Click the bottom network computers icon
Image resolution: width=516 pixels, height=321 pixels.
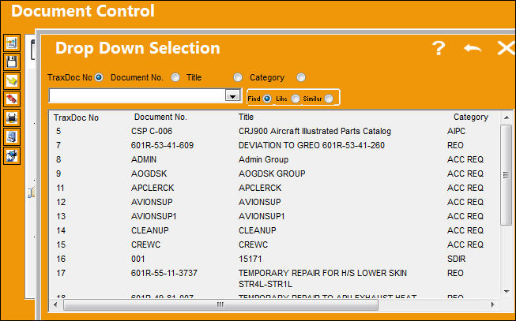coord(12,155)
